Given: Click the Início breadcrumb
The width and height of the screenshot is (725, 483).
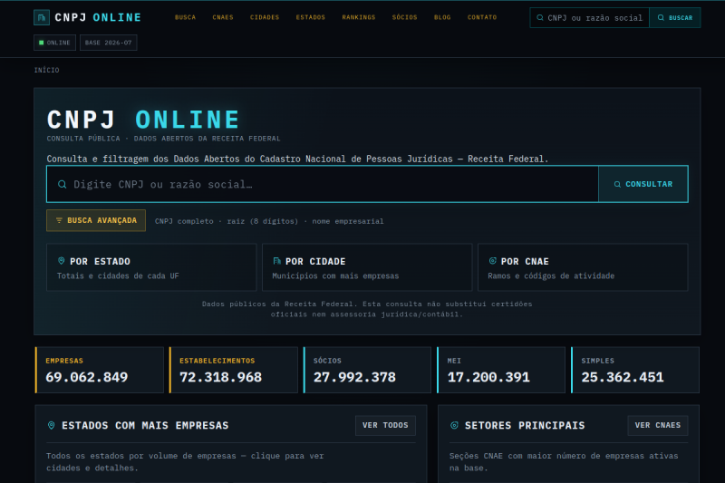Looking at the screenshot, I should [47, 71].
